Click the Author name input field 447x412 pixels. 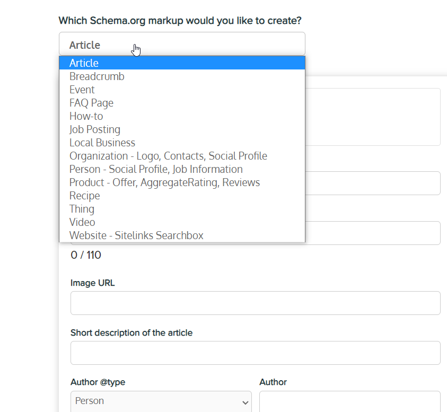pos(349,401)
